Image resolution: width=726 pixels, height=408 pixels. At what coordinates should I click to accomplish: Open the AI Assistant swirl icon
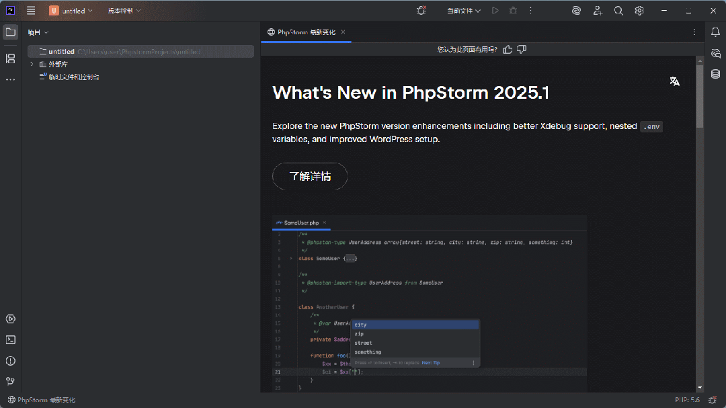coord(576,10)
